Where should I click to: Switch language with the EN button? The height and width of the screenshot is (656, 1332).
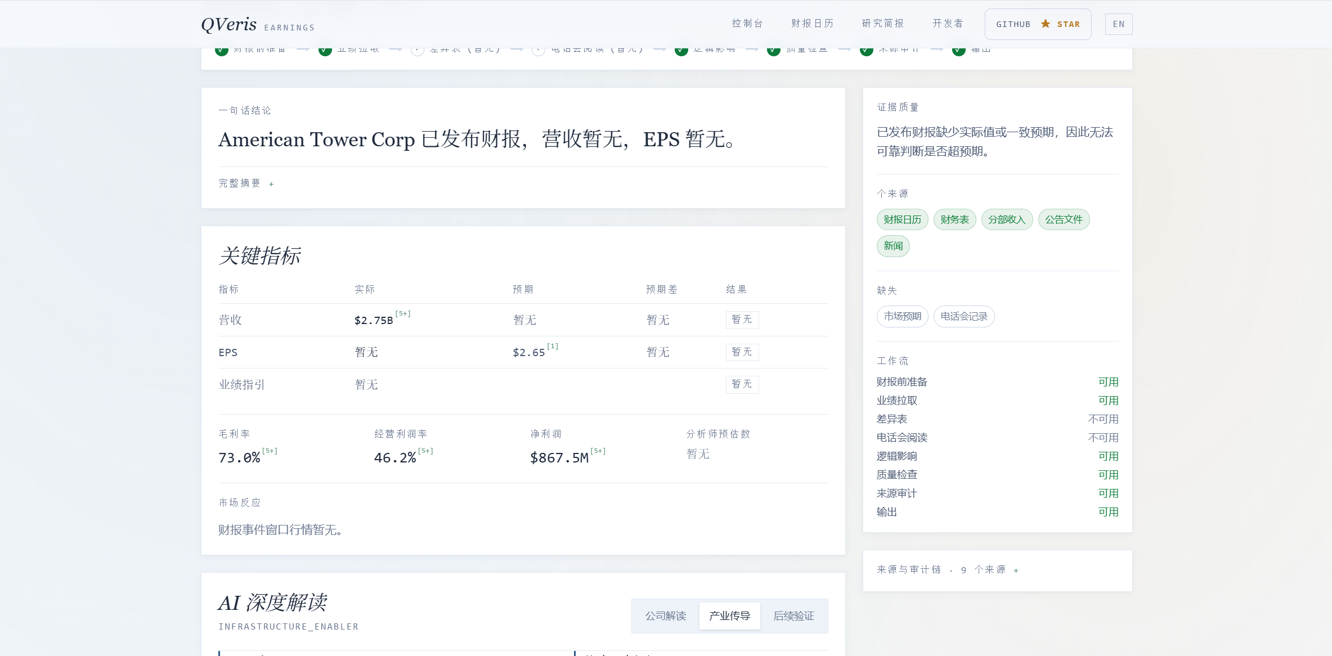click(x=1119, y=24)
